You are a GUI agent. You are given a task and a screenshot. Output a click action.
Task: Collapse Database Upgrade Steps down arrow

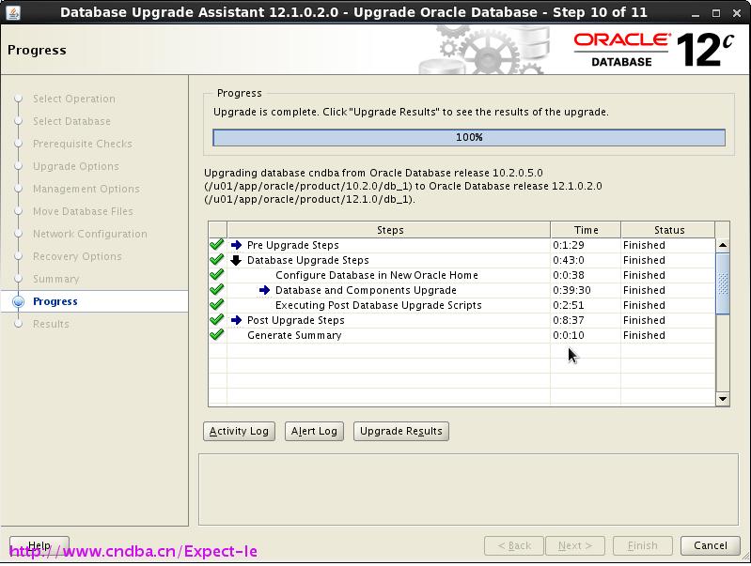click(236, 260)
